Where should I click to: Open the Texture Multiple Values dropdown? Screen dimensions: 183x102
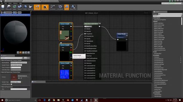[x=22, y=76]
